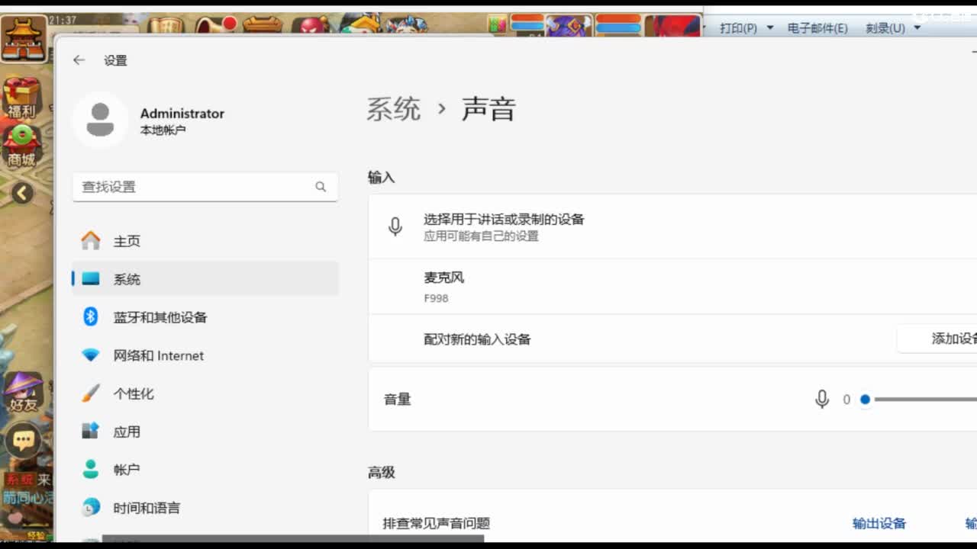Screen dimensions: 977x549
Task: Click 打印(P) in the background toolbar
Action: pos(738,28)
